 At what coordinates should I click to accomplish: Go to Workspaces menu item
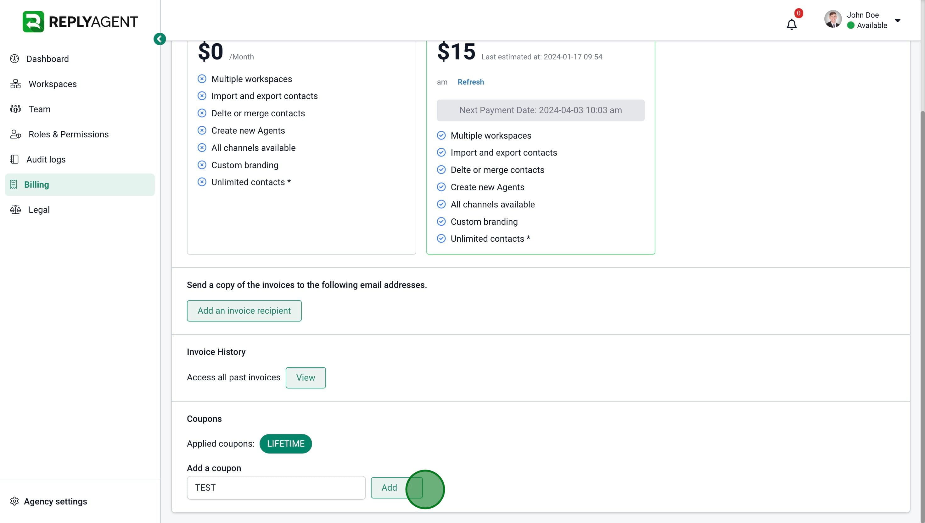pyautogui.click(x=53, y=84)
